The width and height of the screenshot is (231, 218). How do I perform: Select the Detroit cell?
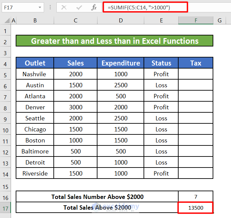(x=35, y=162)
